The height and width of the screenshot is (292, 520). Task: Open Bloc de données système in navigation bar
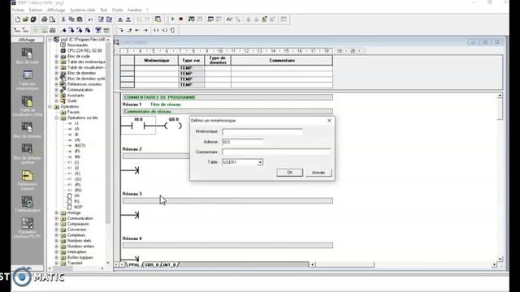pyautogui.click(x=27, y=153)
